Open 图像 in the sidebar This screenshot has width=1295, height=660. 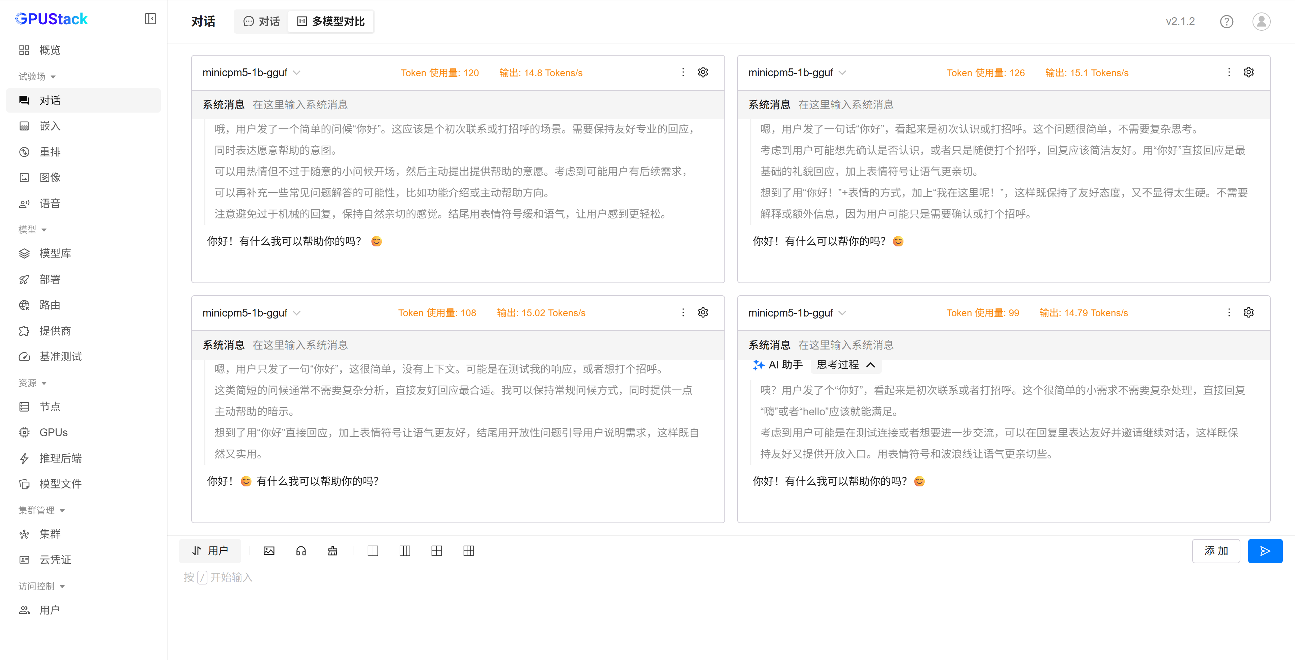click(x=83, y=177)
